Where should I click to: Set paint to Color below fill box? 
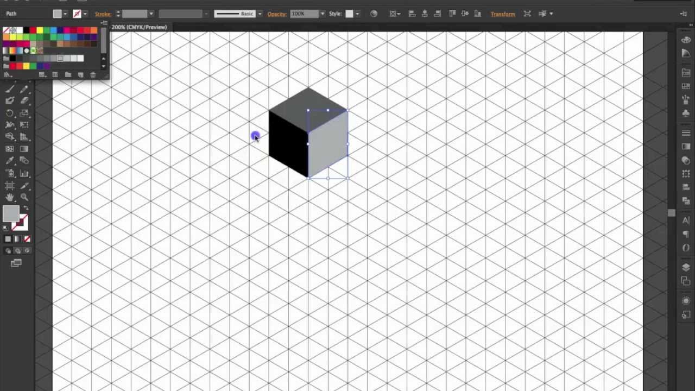(8, 239)
